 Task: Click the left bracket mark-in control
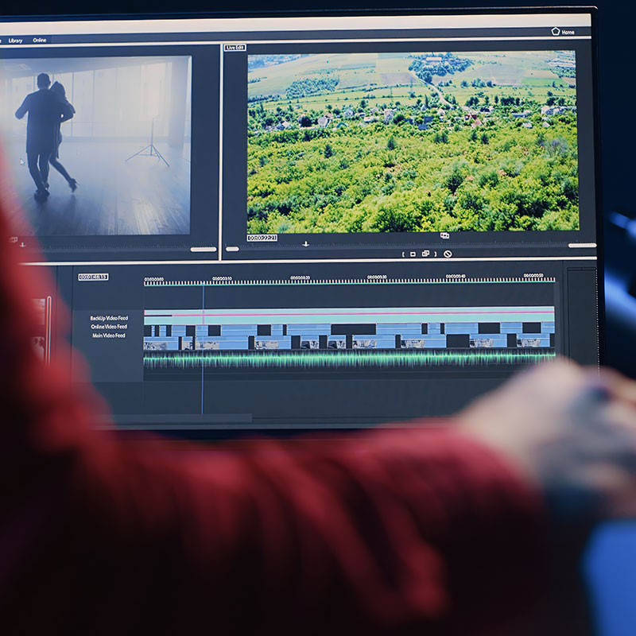tap(403, 254)
